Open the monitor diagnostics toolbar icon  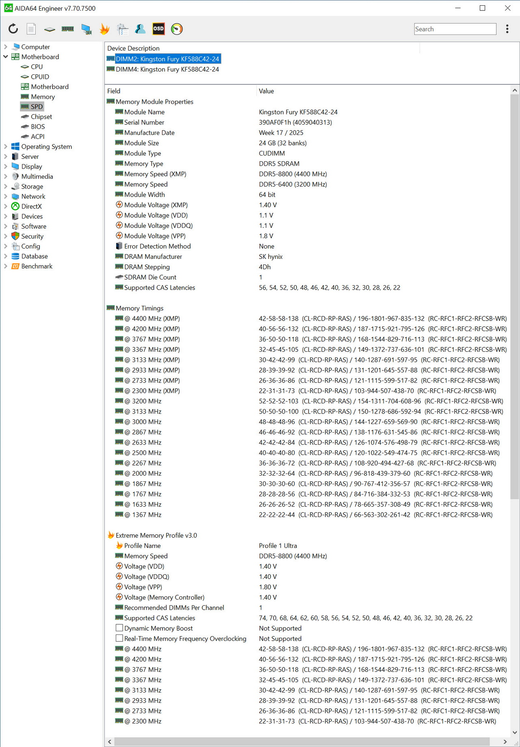(86, 29)
